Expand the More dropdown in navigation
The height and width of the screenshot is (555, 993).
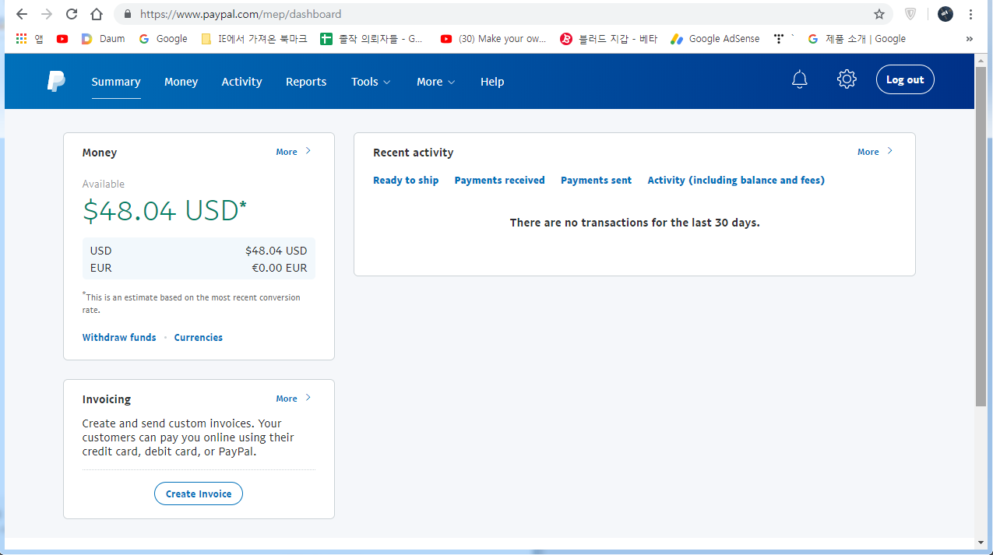coord(436,82)
